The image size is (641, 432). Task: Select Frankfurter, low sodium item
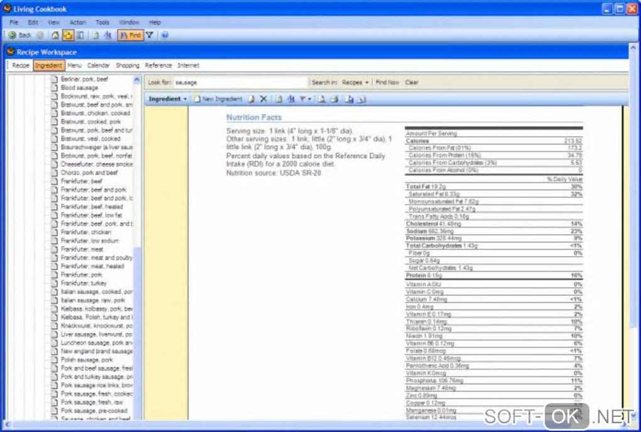[x=89, y=240]
